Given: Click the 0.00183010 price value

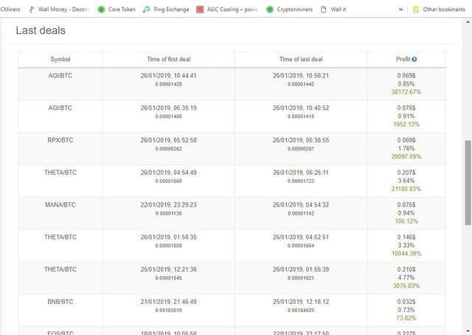Looking at the screenshot, I should tap(169, 311).
